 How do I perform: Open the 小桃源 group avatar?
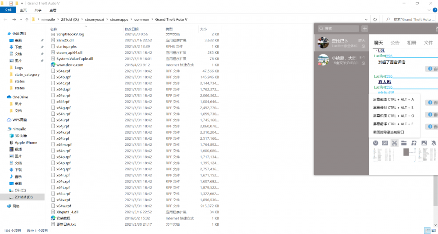323,60
